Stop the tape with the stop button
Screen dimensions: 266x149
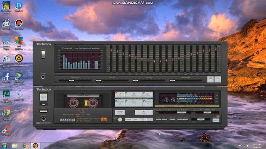[144, 112]
